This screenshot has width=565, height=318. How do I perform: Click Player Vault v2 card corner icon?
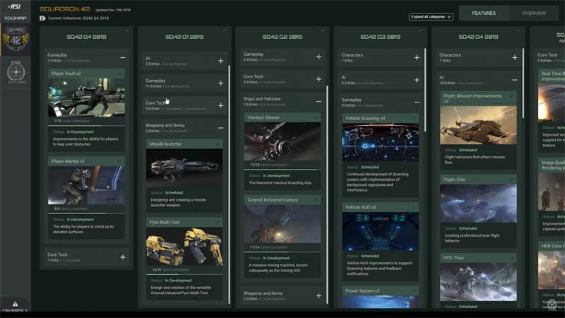pyautogui.click(x=120, y=73)
